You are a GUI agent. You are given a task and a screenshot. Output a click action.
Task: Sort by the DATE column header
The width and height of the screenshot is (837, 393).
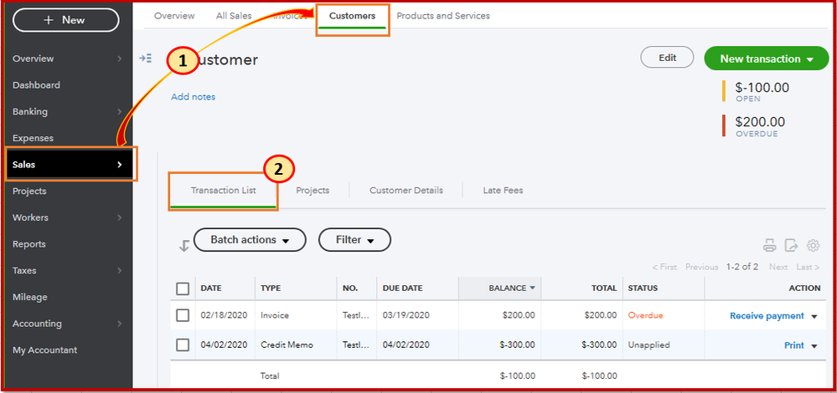(x=211, y=288)
